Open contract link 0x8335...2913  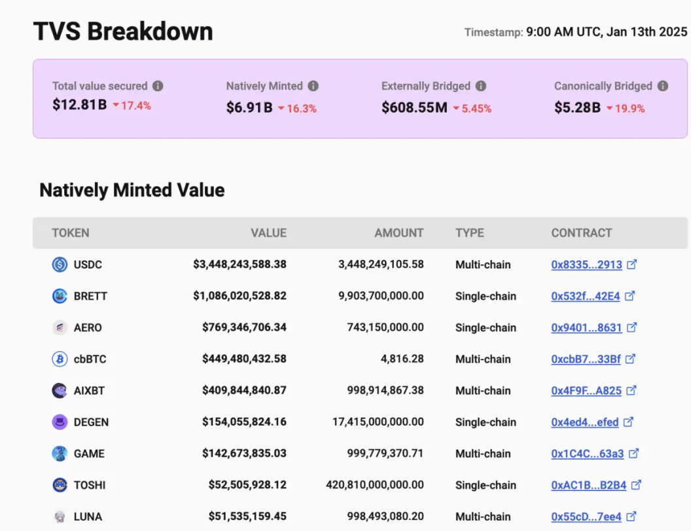pos(586,265)
